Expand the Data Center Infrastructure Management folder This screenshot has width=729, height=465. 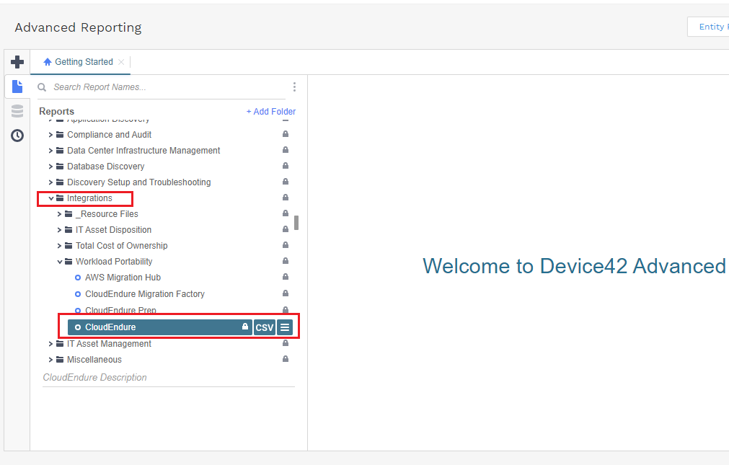(50, 151)
